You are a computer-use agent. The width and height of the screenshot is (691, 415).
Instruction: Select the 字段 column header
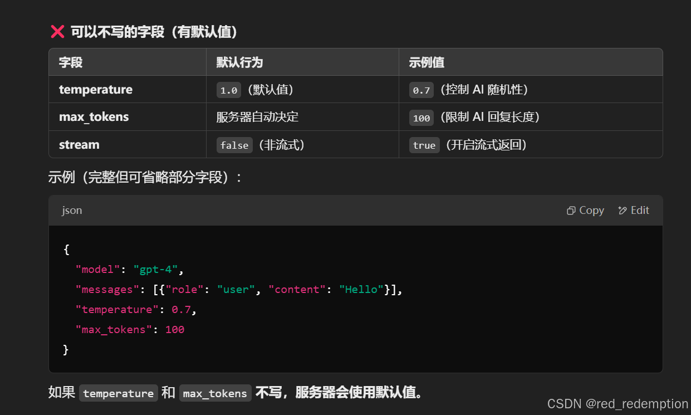pos(71,62)
